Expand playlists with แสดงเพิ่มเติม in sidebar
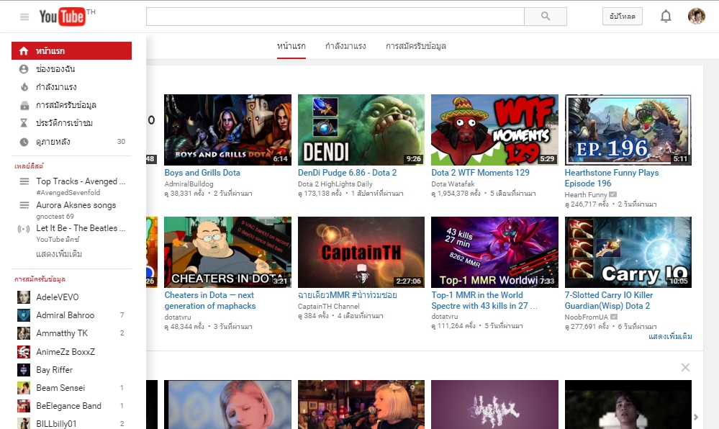 pyautogui.click(x=59, y=254)
